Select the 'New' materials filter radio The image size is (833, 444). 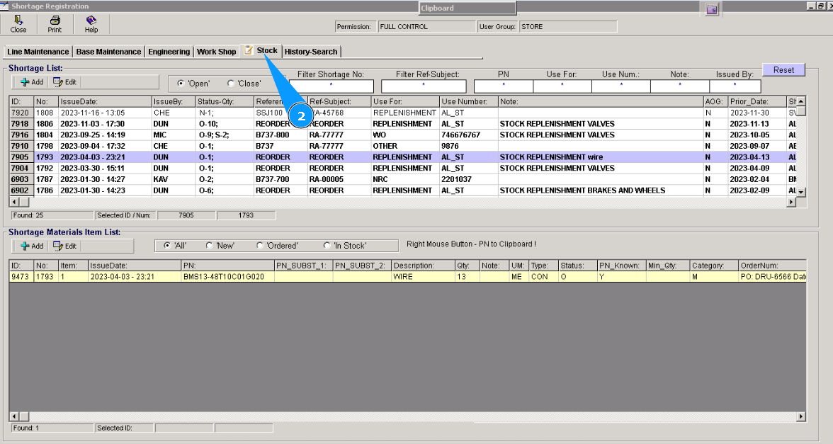pyautogui.click(x=210, y=246)
